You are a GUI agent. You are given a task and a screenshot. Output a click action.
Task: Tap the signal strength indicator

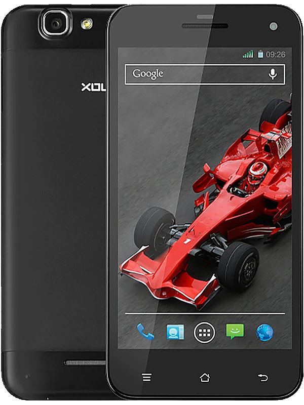pyautogui.click(x=248, y=54)
